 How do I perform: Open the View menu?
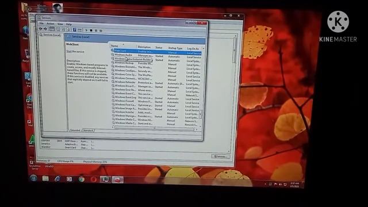coord(60,24)
